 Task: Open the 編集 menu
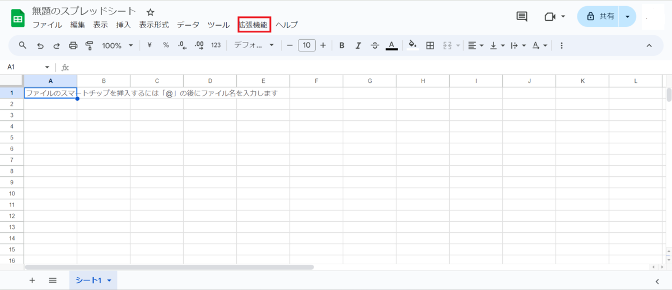click(78, 25)
